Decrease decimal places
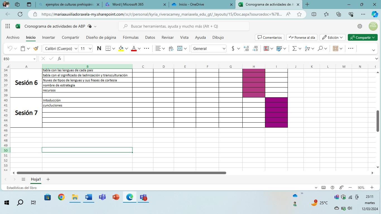 tap(255, 48)
